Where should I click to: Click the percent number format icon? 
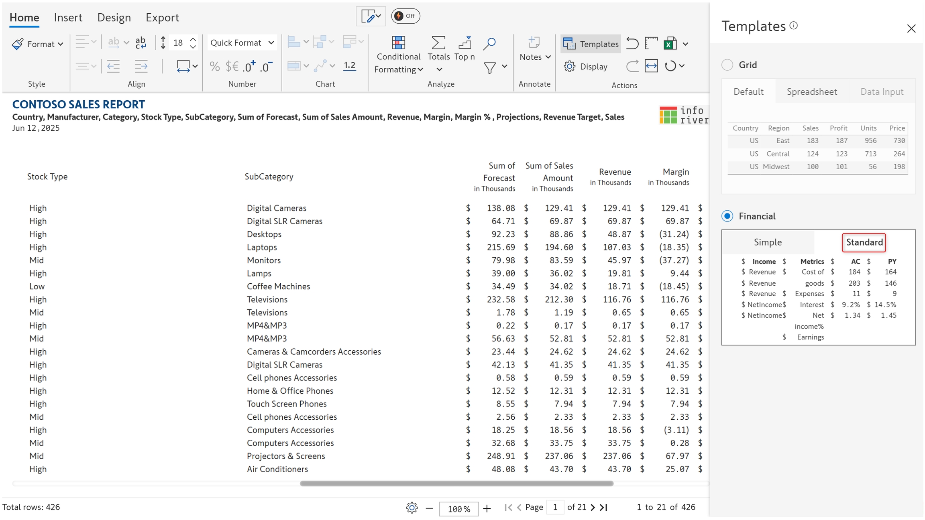click(215, 67)
